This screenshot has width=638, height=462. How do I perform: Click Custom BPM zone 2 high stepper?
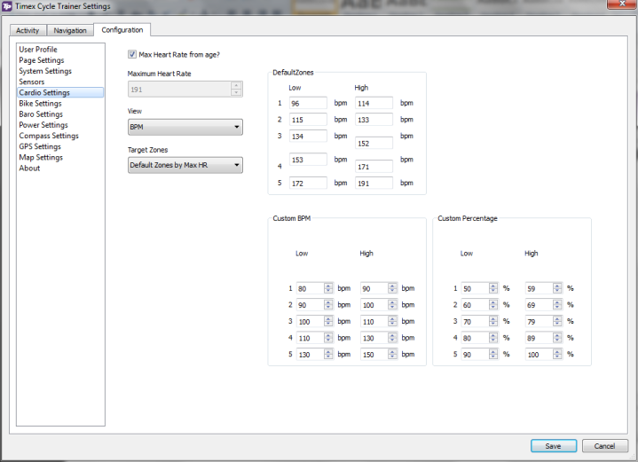pyautogui.click(x=392, y=305)
